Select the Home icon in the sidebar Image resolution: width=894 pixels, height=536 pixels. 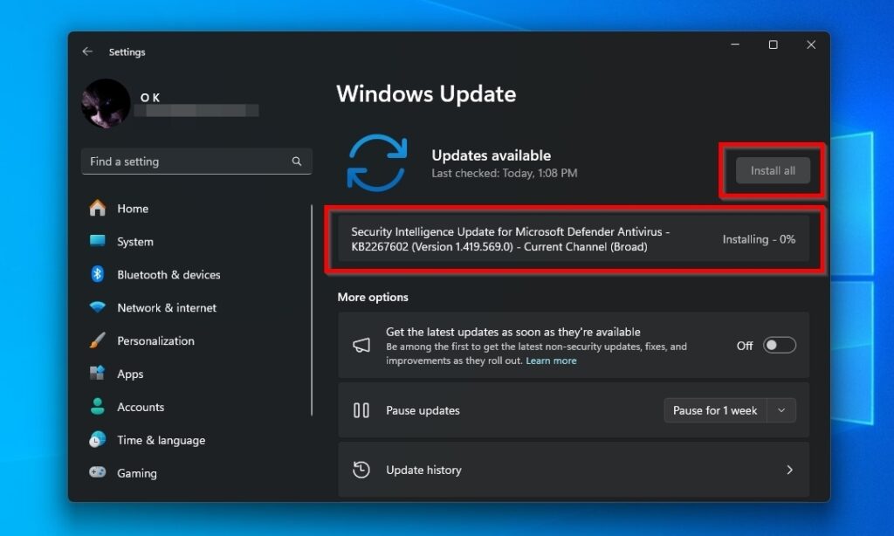[x=97, y=209]
